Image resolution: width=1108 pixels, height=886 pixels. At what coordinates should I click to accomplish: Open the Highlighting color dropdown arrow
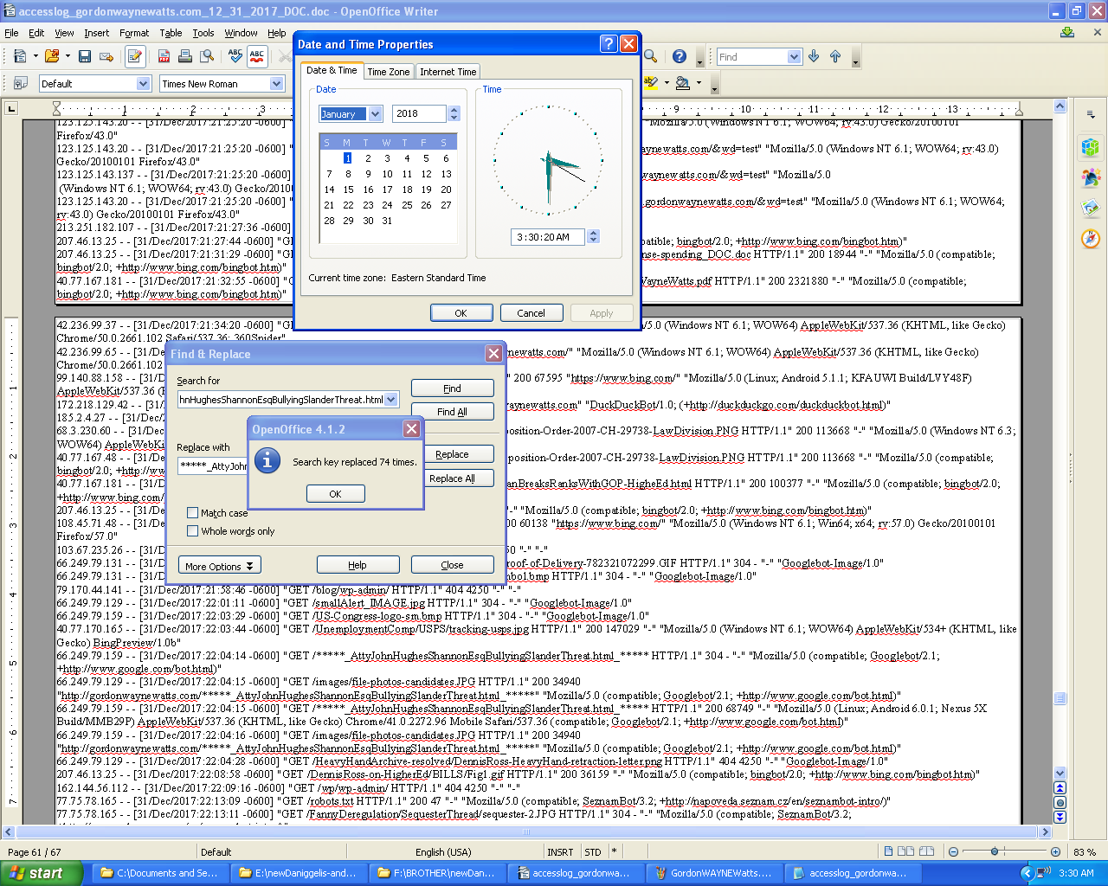click(x=667, y=83)
